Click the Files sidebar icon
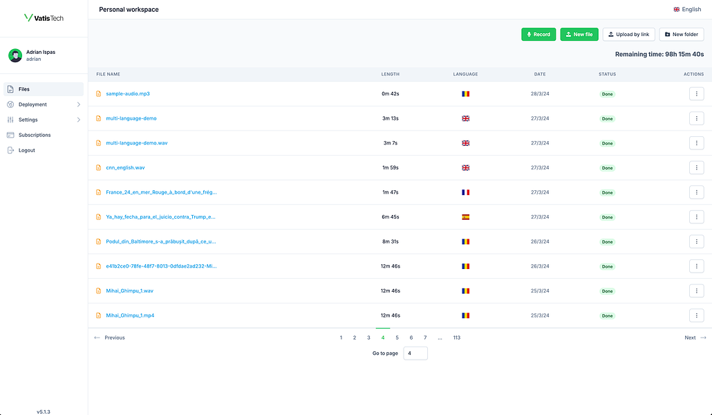The width and height of the screenshot is (712, 415). click(10, 89)
